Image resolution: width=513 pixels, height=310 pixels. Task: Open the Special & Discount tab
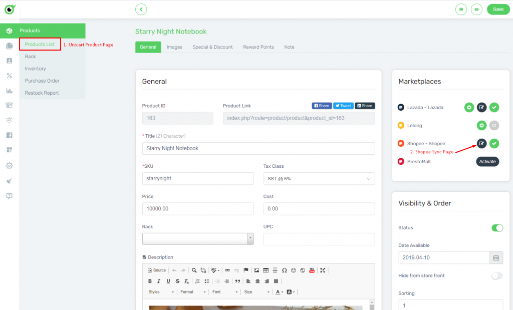(212, 47)
